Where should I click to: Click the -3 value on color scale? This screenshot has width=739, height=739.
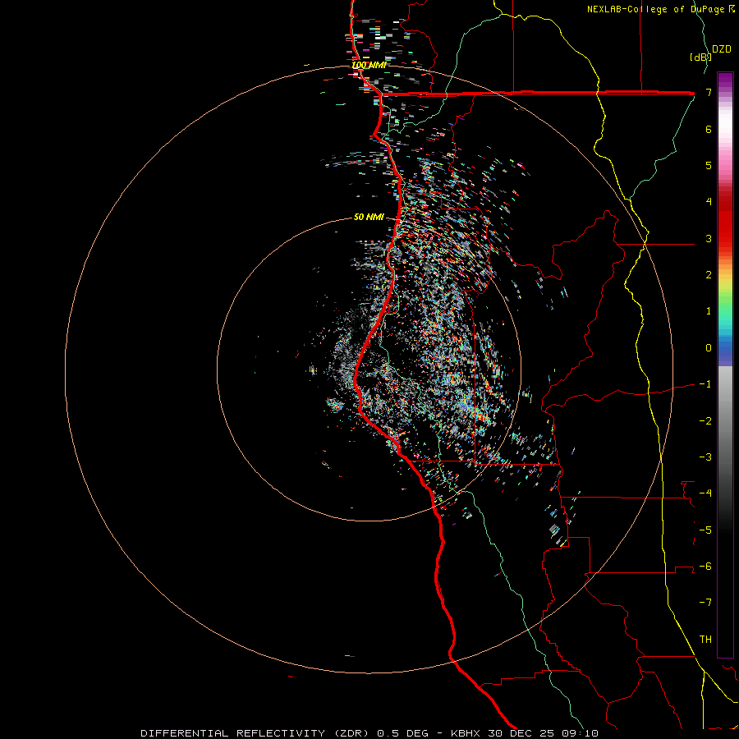[705, 457]
